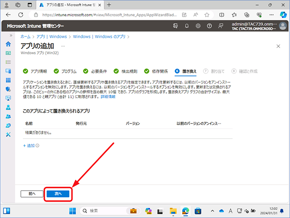290x218 pixels.
Task: Open help question mark icon
Action: click(x=209, y=26)
